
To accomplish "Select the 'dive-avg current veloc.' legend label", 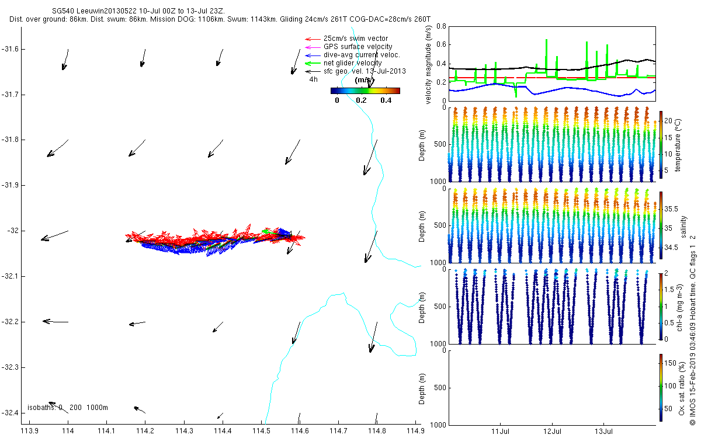I will pos(362,55).
